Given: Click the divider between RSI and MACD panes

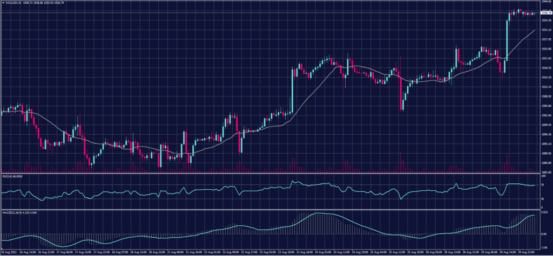Looking at the screenshot, I should (270, 209).
